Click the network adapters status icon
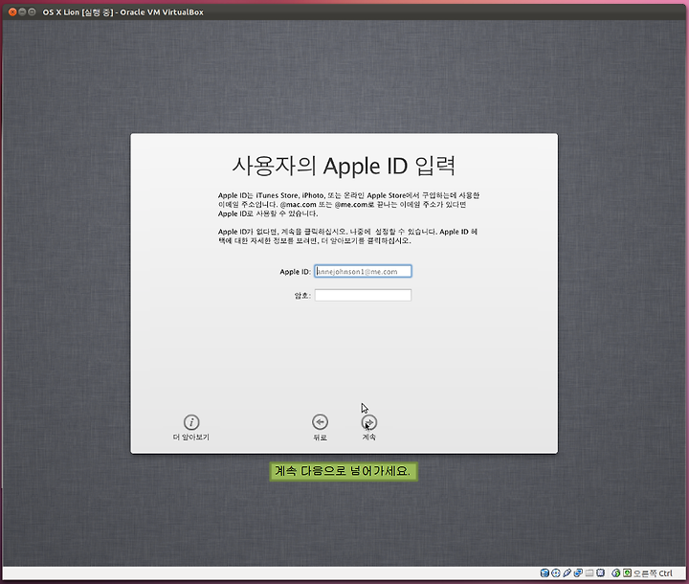 [x=578, y=573]
